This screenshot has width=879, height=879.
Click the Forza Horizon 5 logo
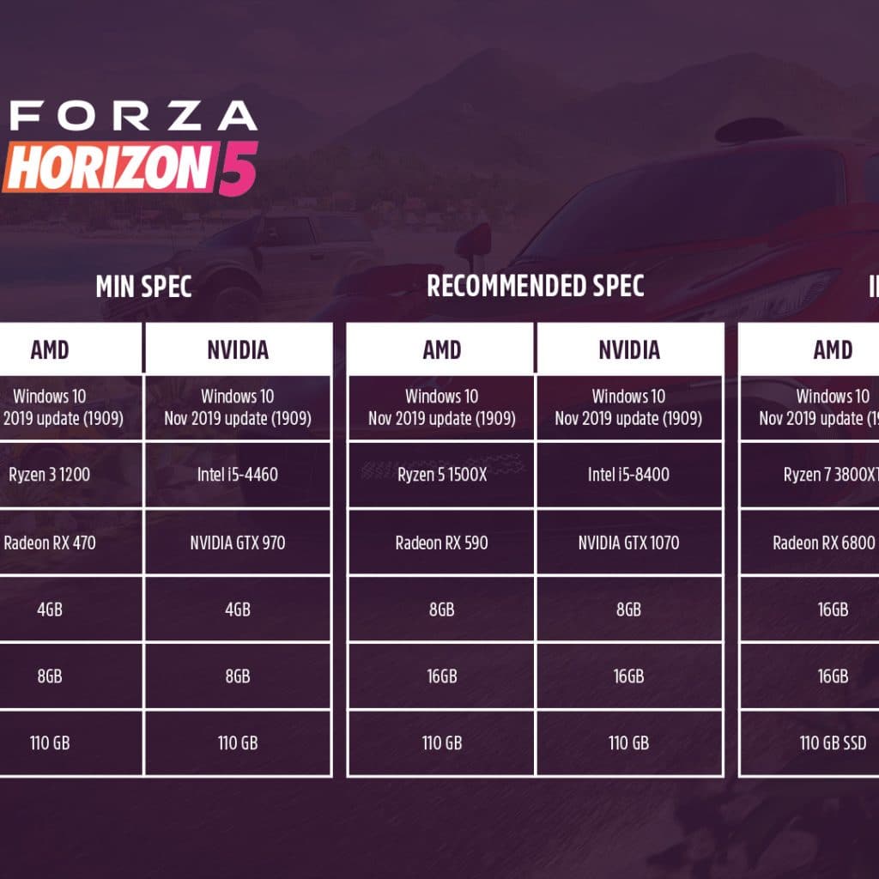(x=129, y=146)
